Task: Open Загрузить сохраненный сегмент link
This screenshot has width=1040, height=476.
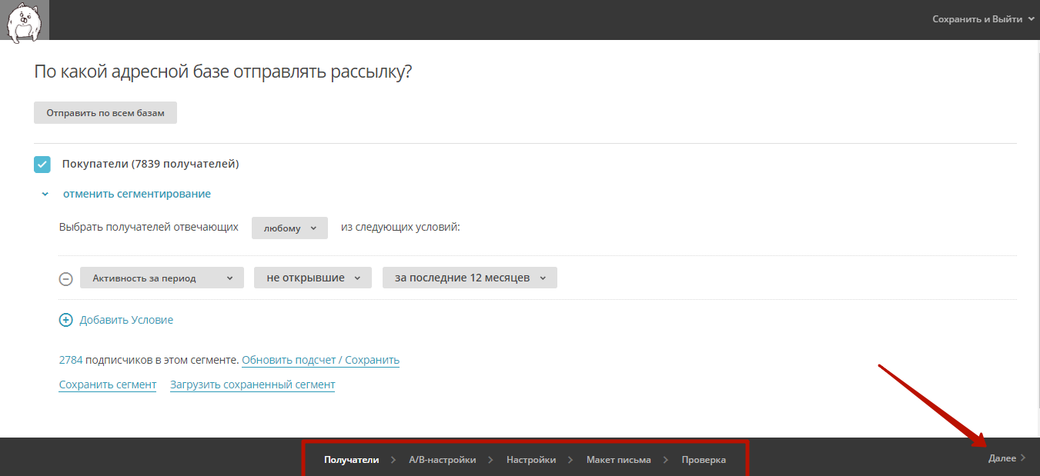Action: 252,384
